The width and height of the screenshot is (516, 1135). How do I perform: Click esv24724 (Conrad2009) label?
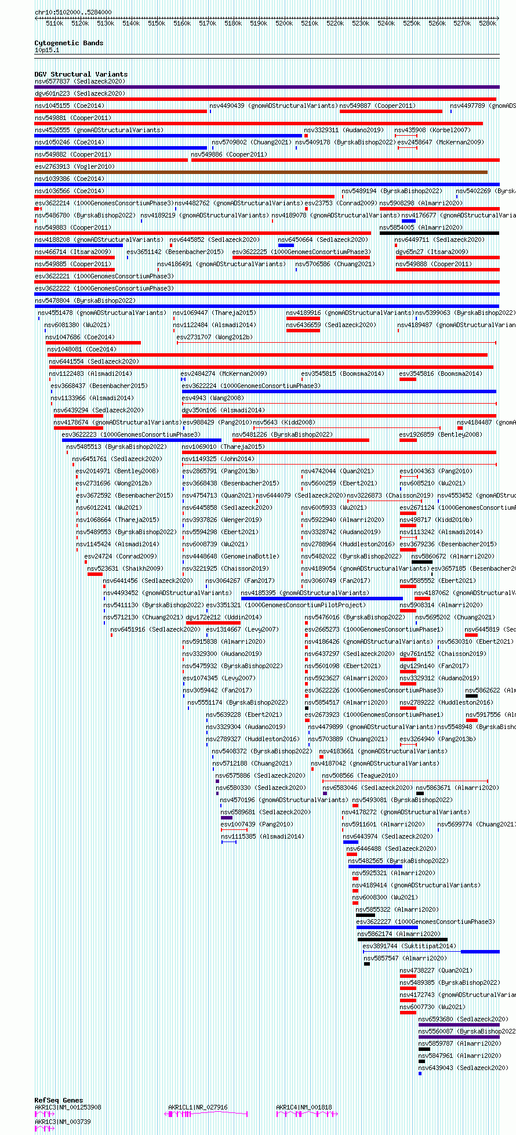coord(121,556)
